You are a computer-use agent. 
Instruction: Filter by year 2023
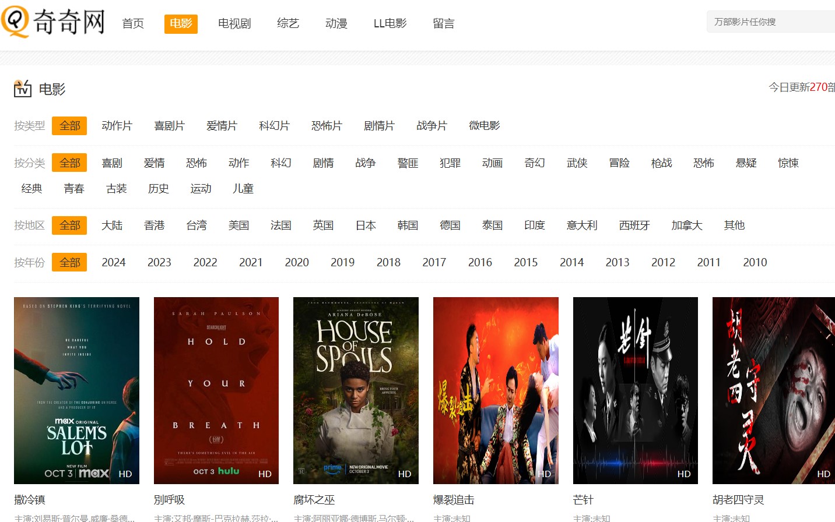point(159,263)
